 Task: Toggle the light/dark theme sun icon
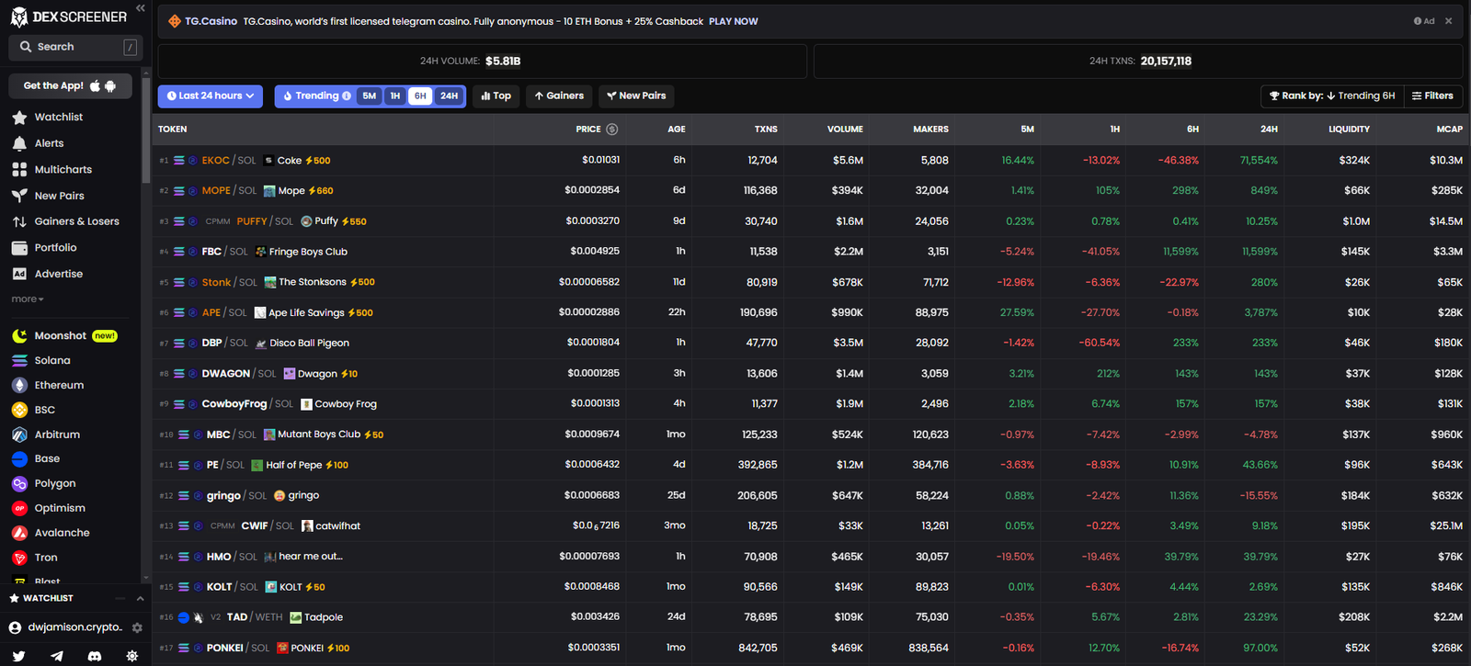click(x=132, y=656)
